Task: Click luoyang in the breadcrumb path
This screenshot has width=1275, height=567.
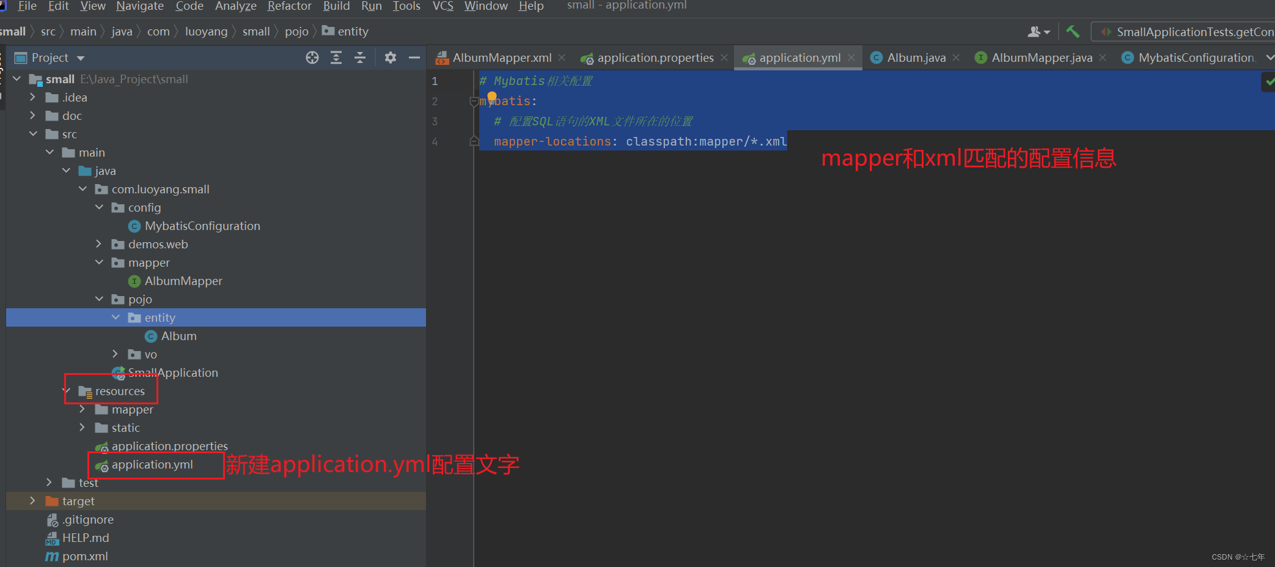Action: pyautogui.click(x=207, y=32)
